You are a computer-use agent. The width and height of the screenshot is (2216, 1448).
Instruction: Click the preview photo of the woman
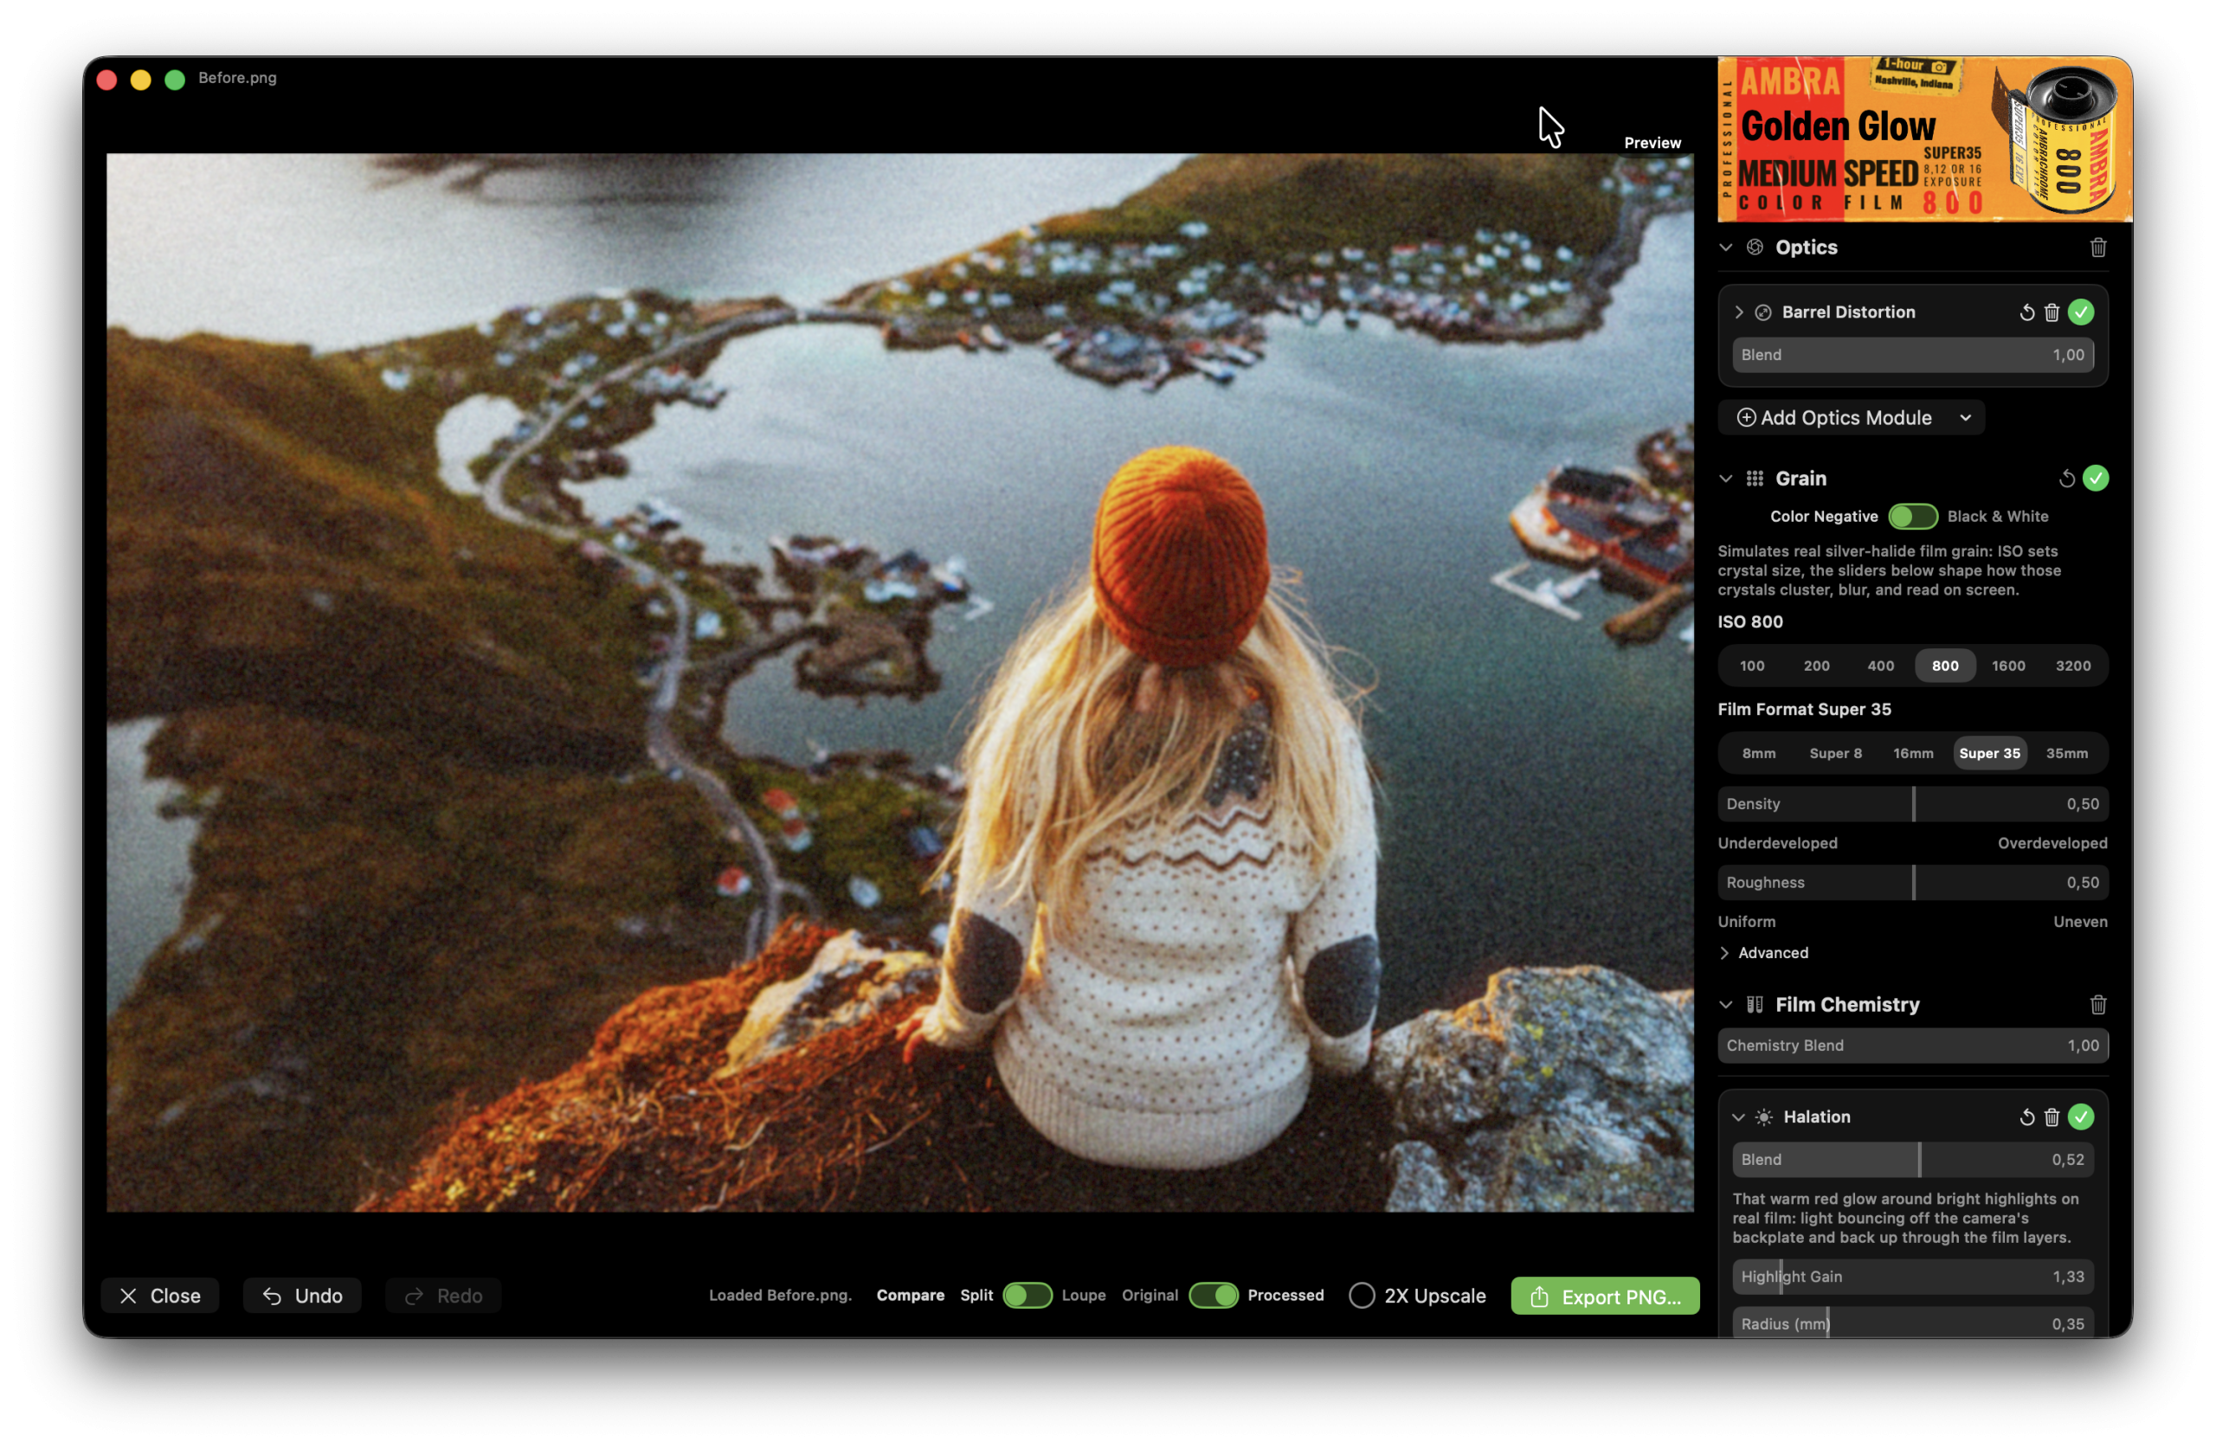coord(899,684)
